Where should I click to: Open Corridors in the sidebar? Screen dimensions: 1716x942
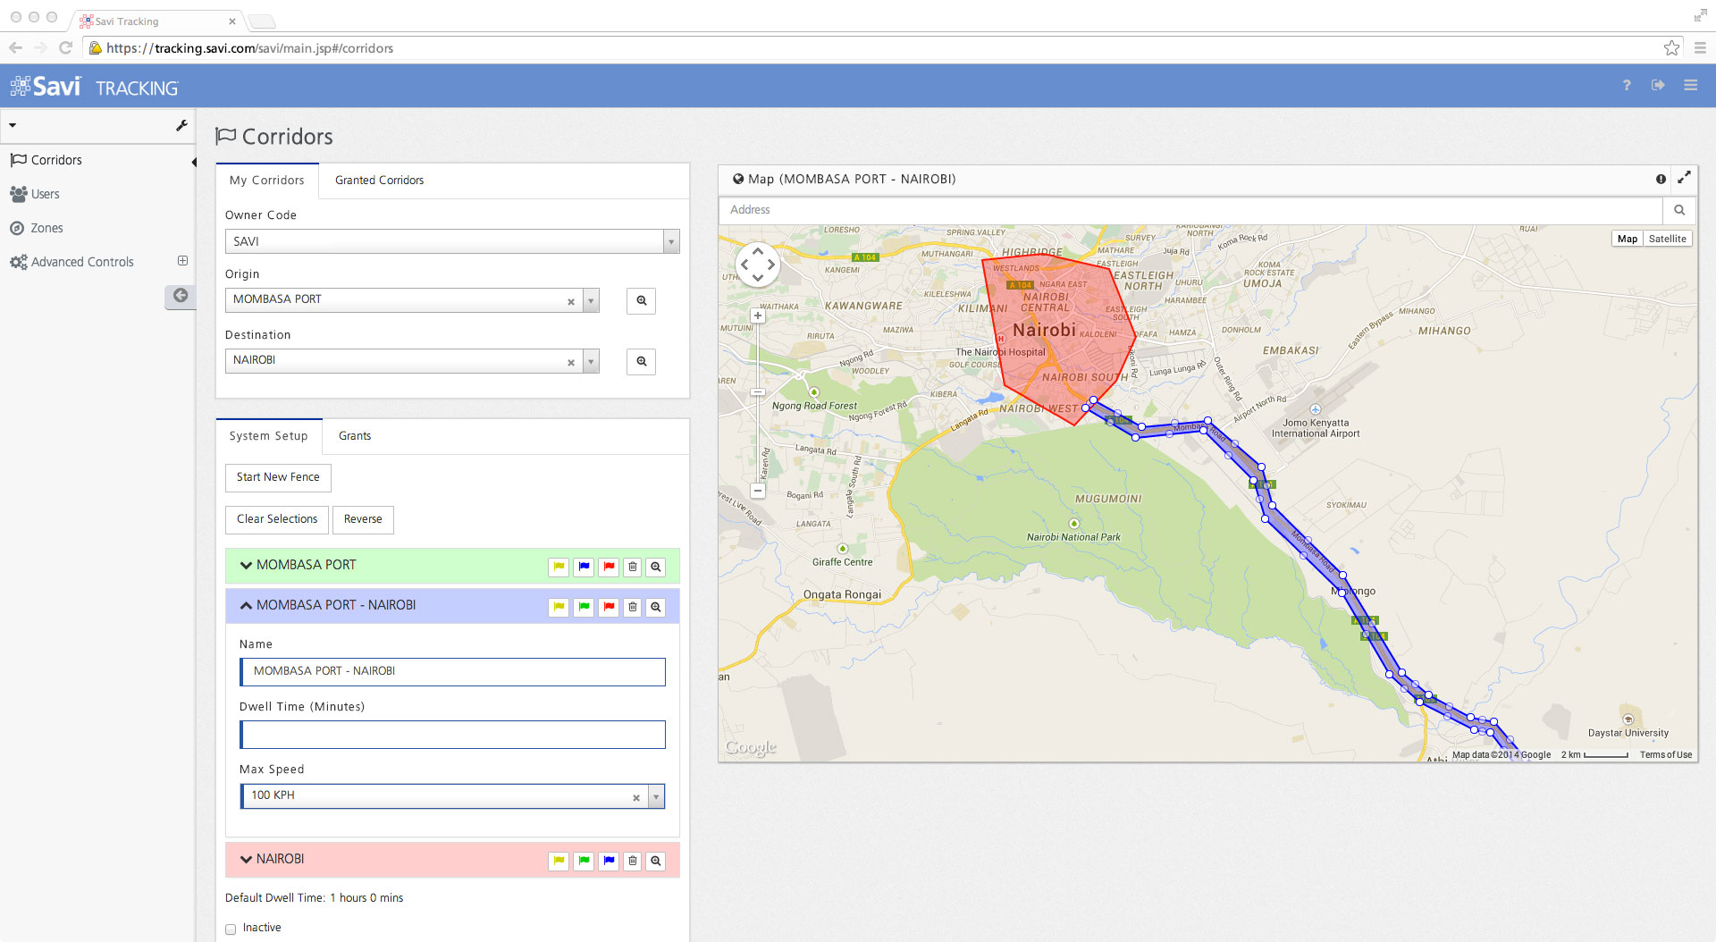coord(56,160)
